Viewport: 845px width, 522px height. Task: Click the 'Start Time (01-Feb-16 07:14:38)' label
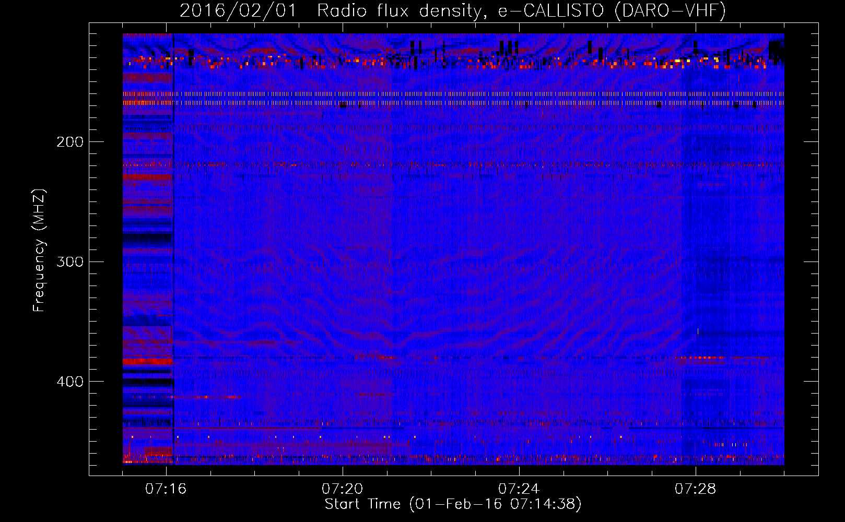coord(453,504)
